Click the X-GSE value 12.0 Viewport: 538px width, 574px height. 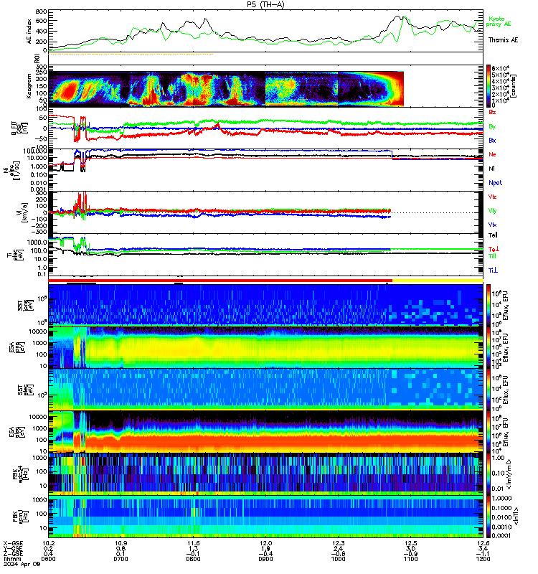pos(265,543)
